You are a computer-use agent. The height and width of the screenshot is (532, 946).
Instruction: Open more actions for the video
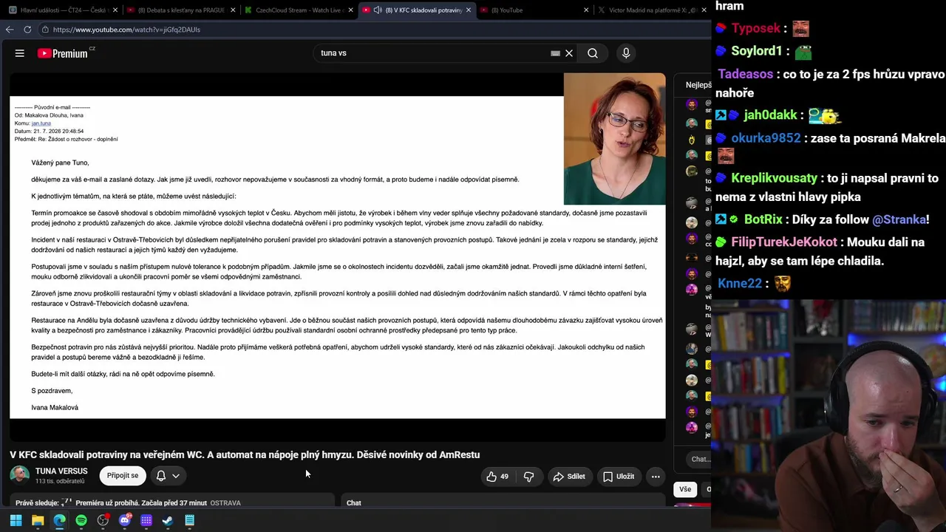[656, 477]
